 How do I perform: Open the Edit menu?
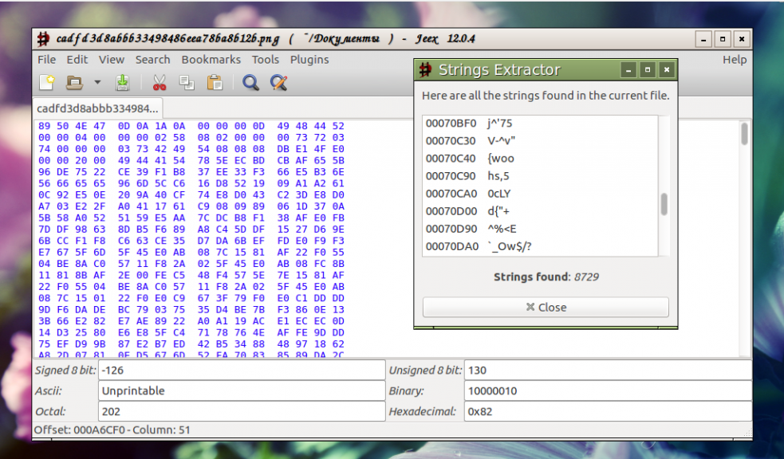click(77, 60)
